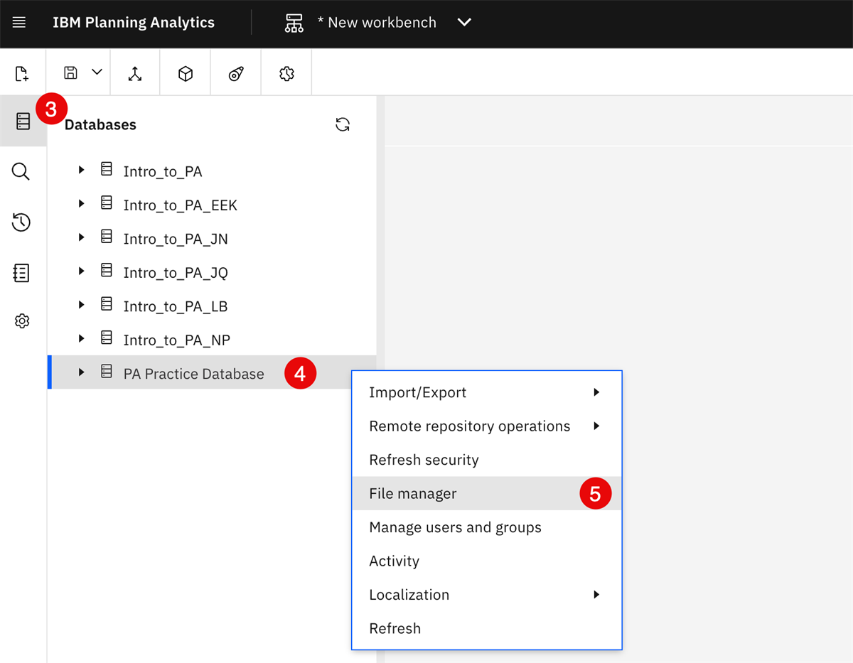This screenshot has width=853, height=663.
Task: Open the Import/Export submenu
Action: 487,392
